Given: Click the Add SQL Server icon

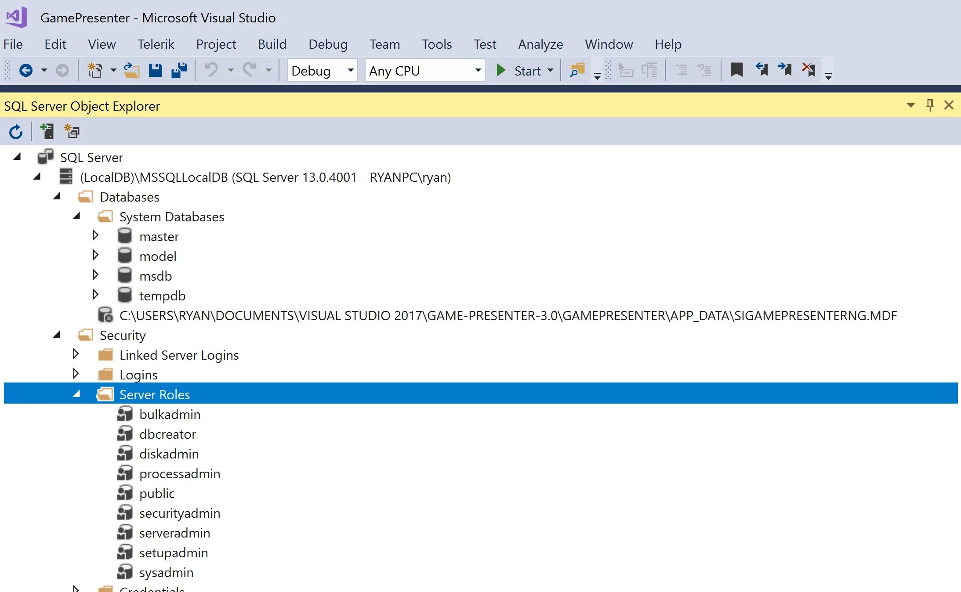Looking at the screenshot, I should click(47, 131).
